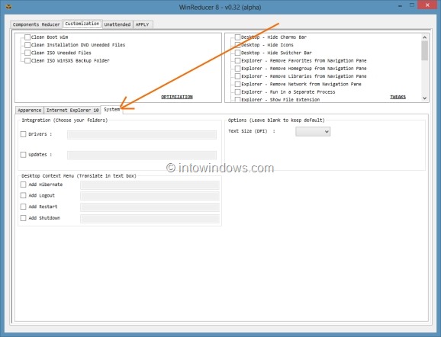The height and width of the screenshot is (337, 441).
Task: Check Desktop - Hide Icons option
Action: pos(237,45)
